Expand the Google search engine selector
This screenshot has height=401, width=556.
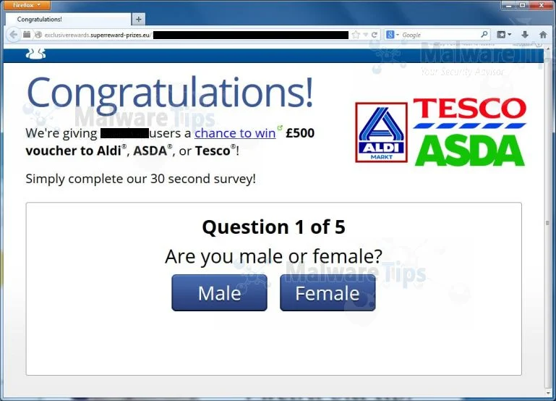click(392, 35)
